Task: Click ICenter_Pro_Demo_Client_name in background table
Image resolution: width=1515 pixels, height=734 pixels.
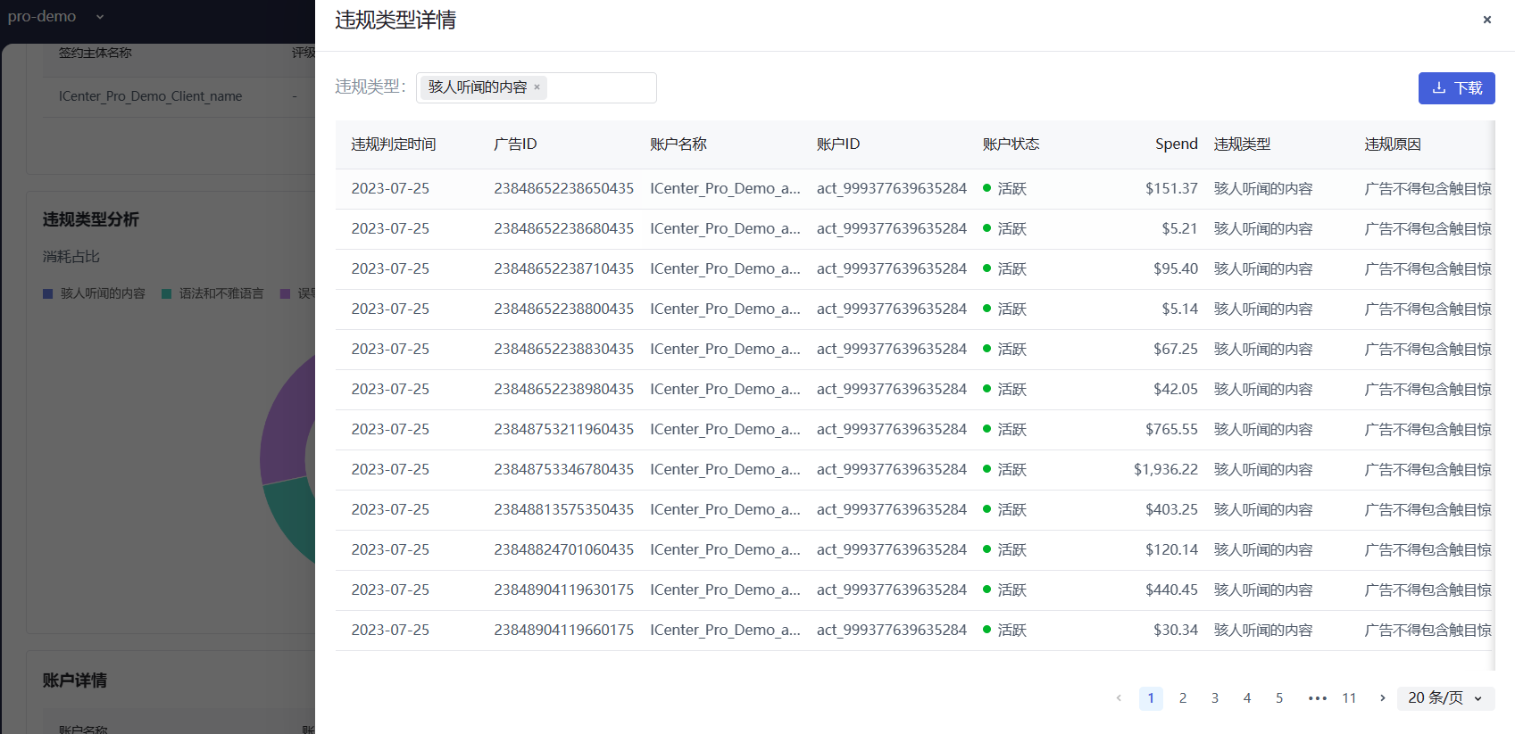Action: (150, 96)
